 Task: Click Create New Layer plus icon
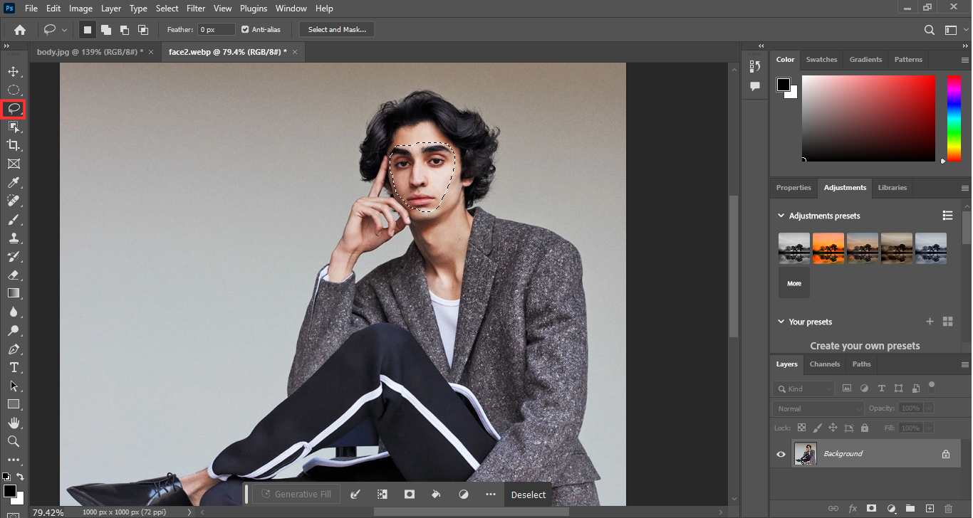[x=929, y=509]
